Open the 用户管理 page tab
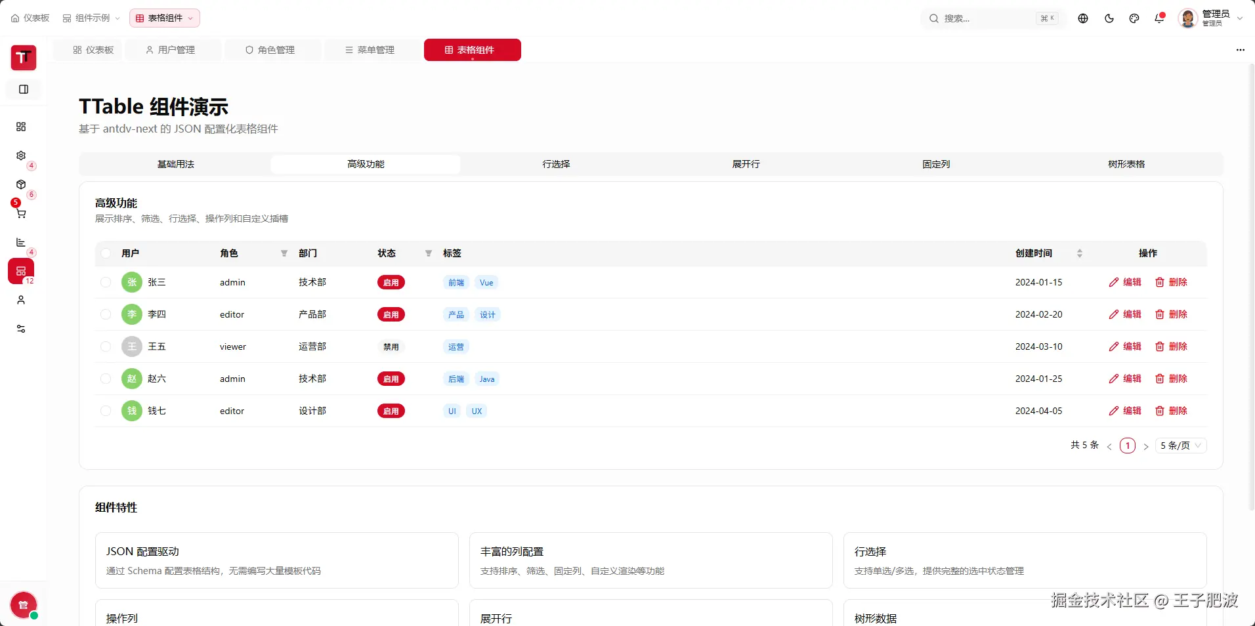Image resolution: width=1255 pixels, height=626 pixels. pyautogui.click(x=171, y=50)
